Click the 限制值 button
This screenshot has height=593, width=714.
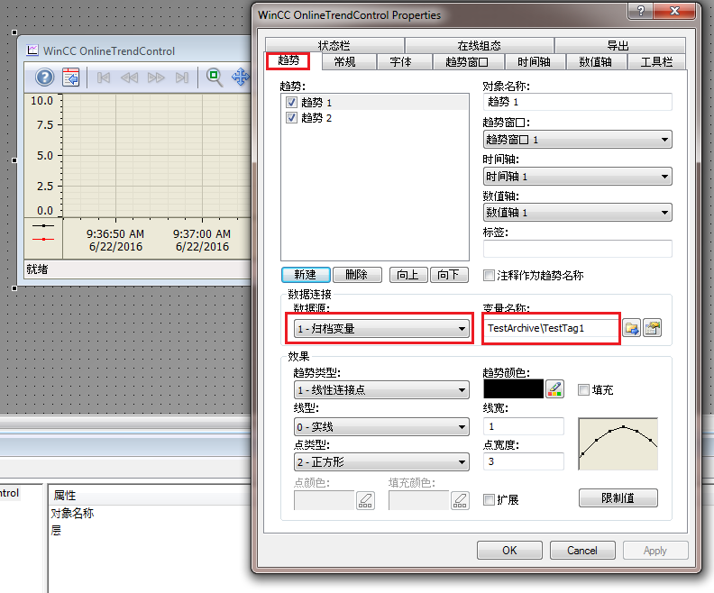[x=618, y=497]
